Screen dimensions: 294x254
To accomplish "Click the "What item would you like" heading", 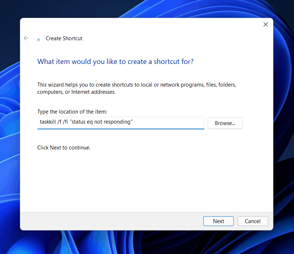I will (x=115, y=61).
